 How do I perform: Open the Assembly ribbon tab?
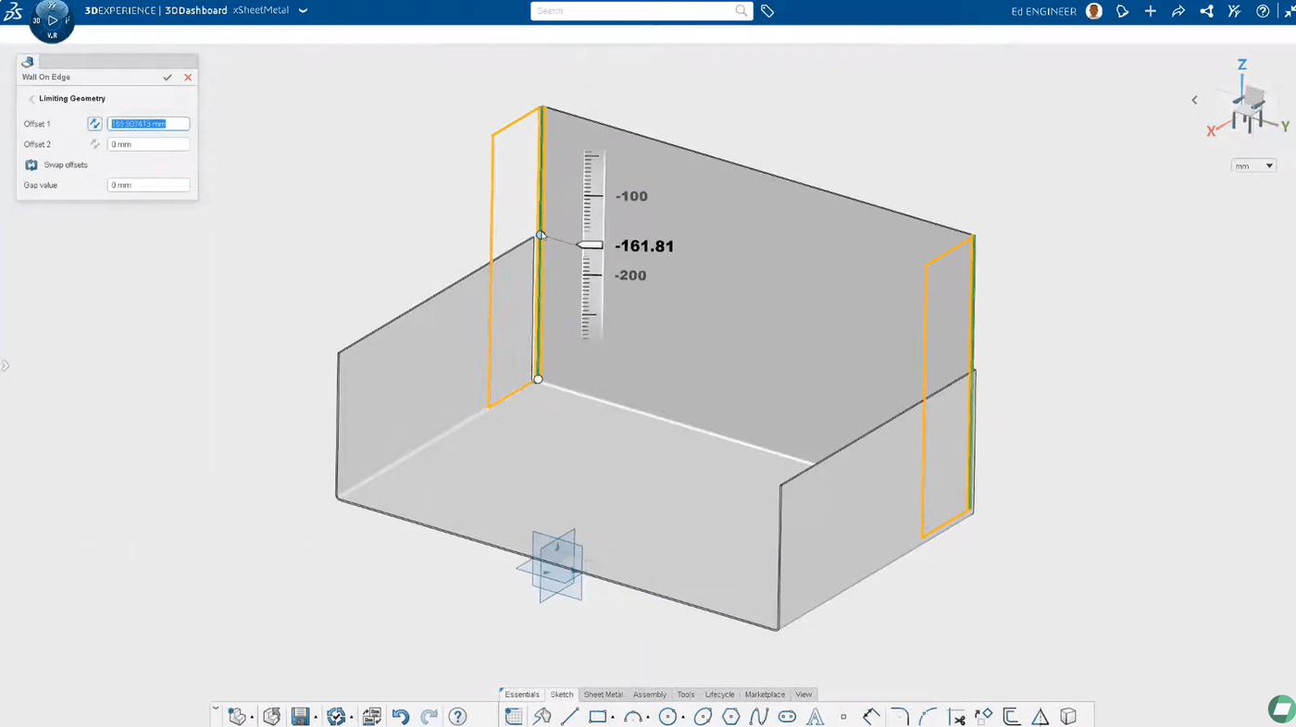(649, 694)
